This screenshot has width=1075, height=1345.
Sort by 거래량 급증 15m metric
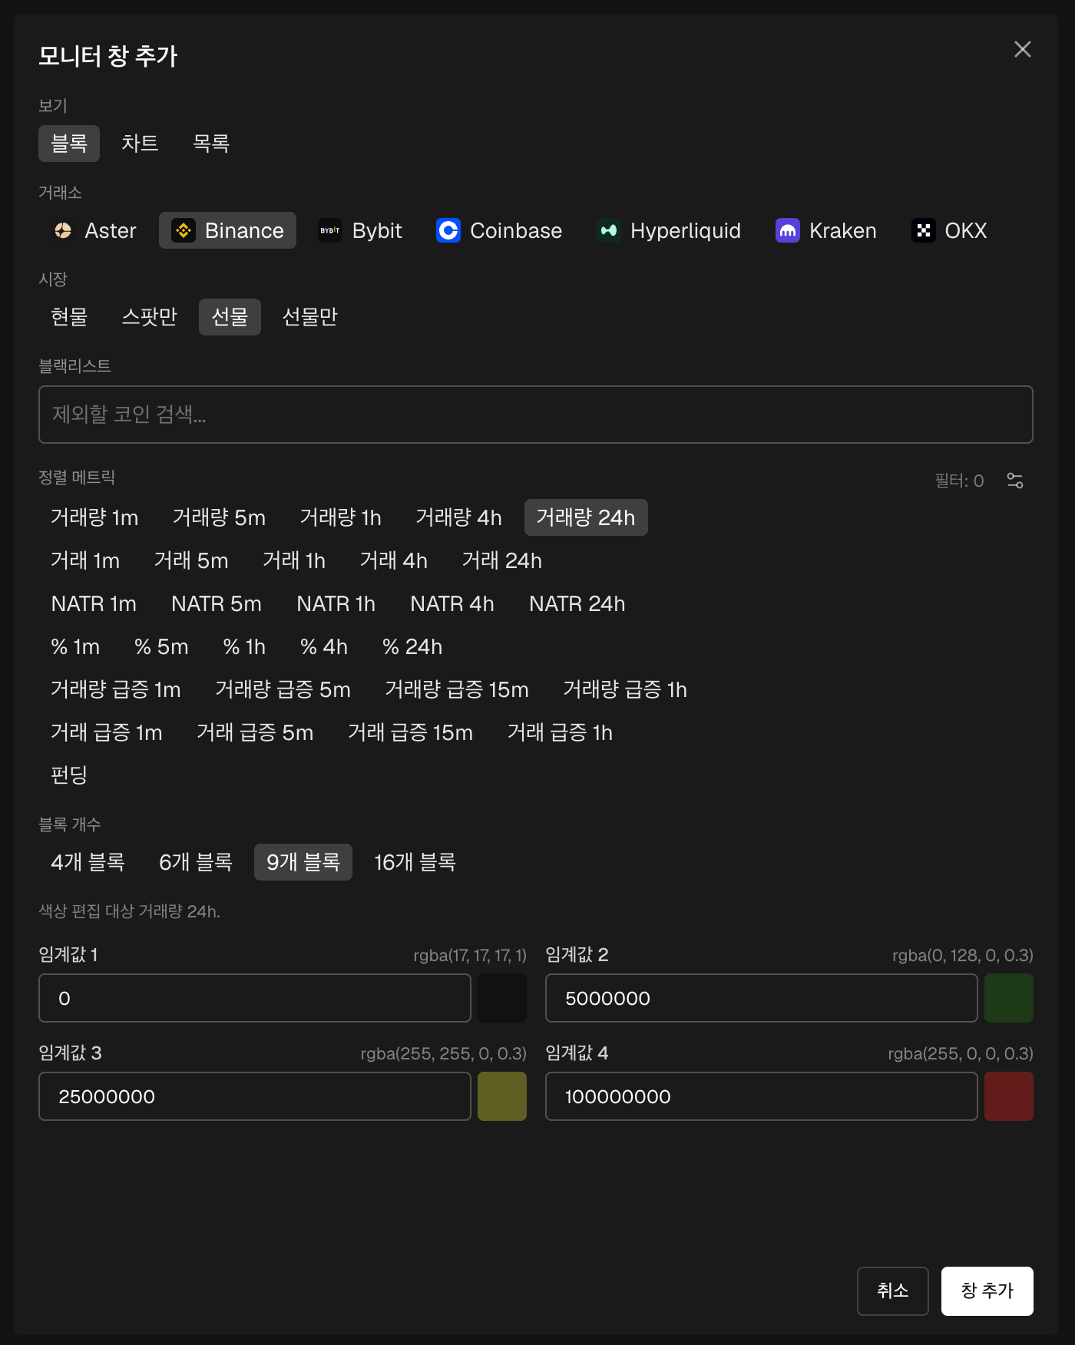(x=457, y=689)
